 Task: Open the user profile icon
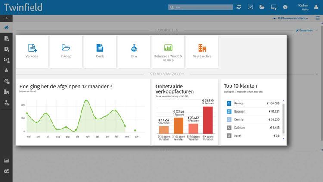point(316,7)
